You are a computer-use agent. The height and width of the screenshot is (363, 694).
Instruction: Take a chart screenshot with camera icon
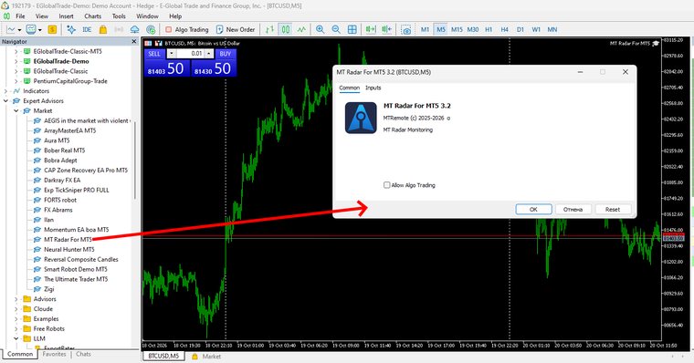(405, 29)
